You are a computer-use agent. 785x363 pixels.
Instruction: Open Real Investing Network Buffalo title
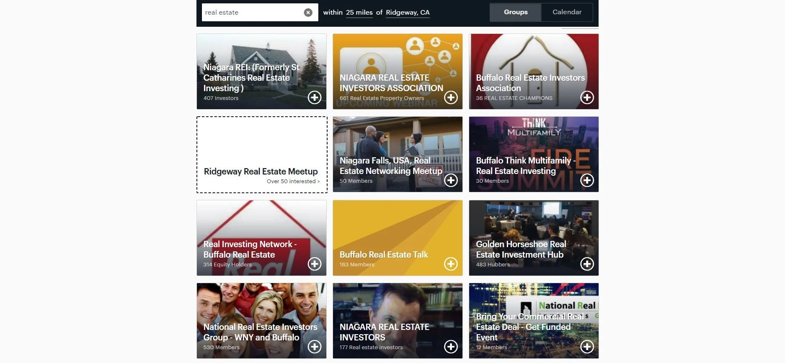click(250, 249)
